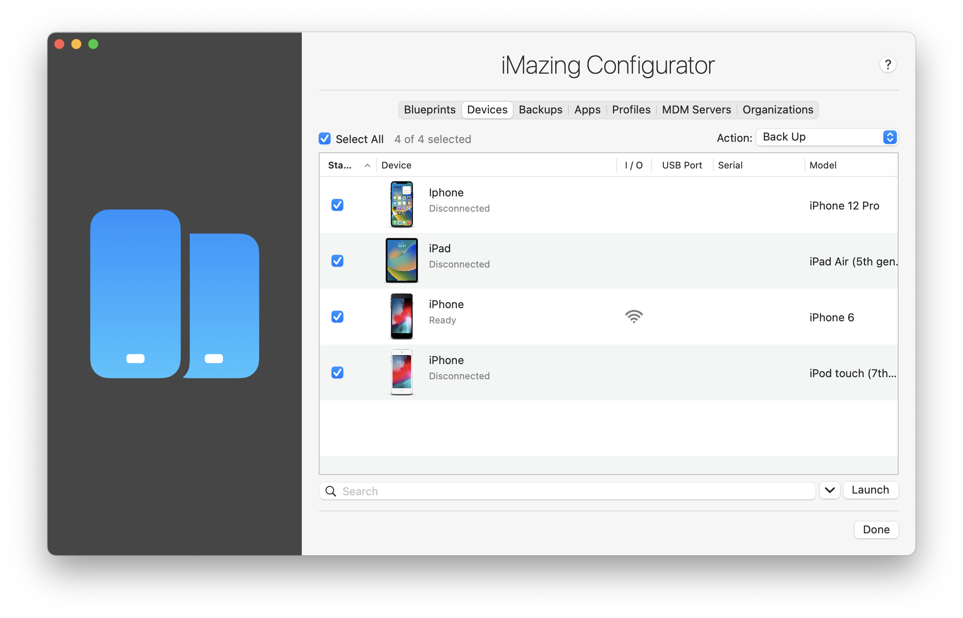Screen dimensions: 963x618
Task: Click the search magnifier icon
Action: [x=331, y=491]
